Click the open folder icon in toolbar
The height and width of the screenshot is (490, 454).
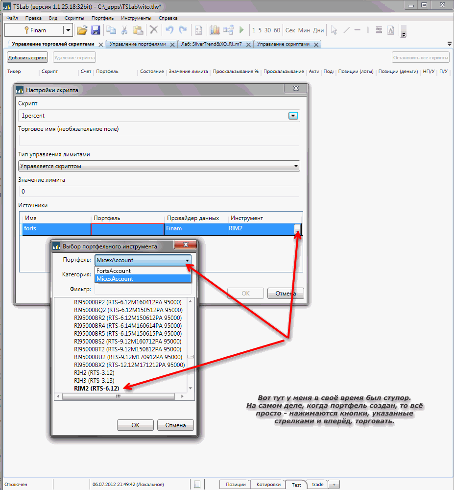[x=82, y=30]
